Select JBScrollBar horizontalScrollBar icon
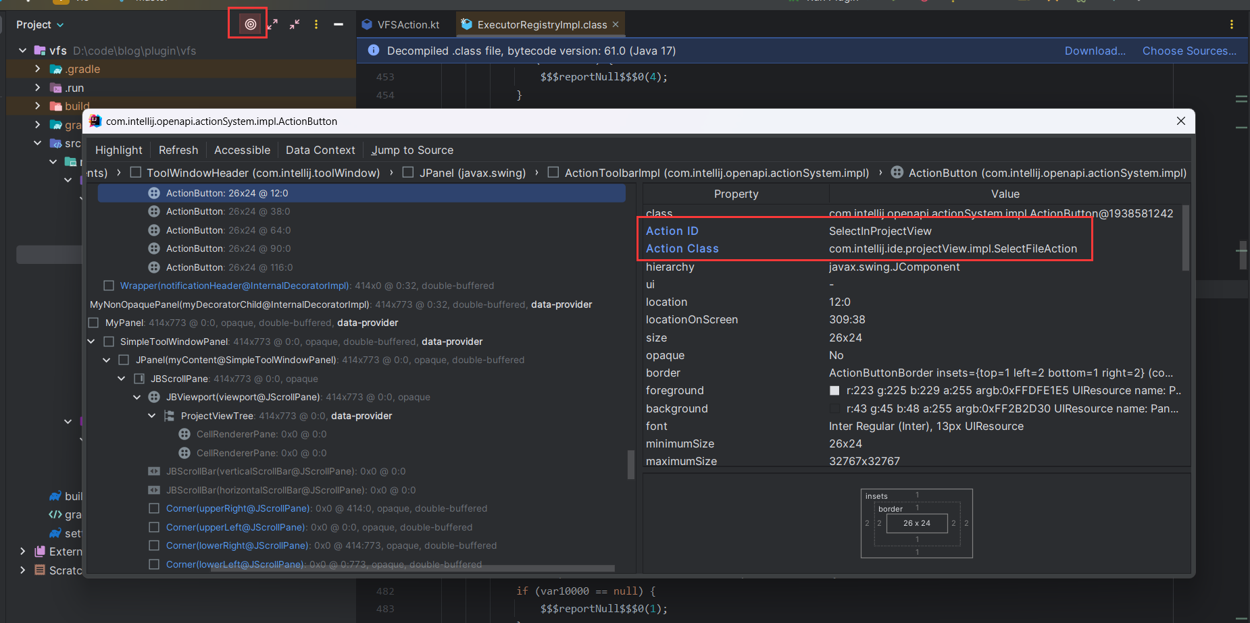 coord(154,490)
